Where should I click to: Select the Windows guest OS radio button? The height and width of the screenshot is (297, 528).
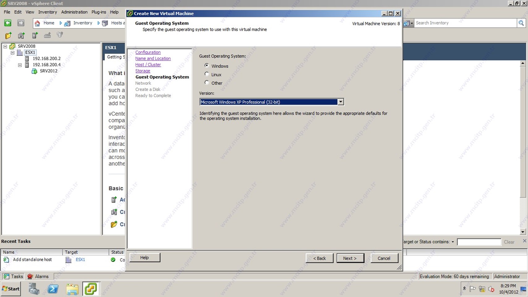coord(207,66)
